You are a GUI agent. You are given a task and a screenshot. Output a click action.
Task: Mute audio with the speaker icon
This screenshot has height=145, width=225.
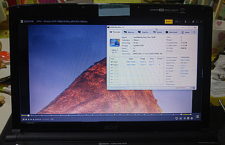coord(181,115)
